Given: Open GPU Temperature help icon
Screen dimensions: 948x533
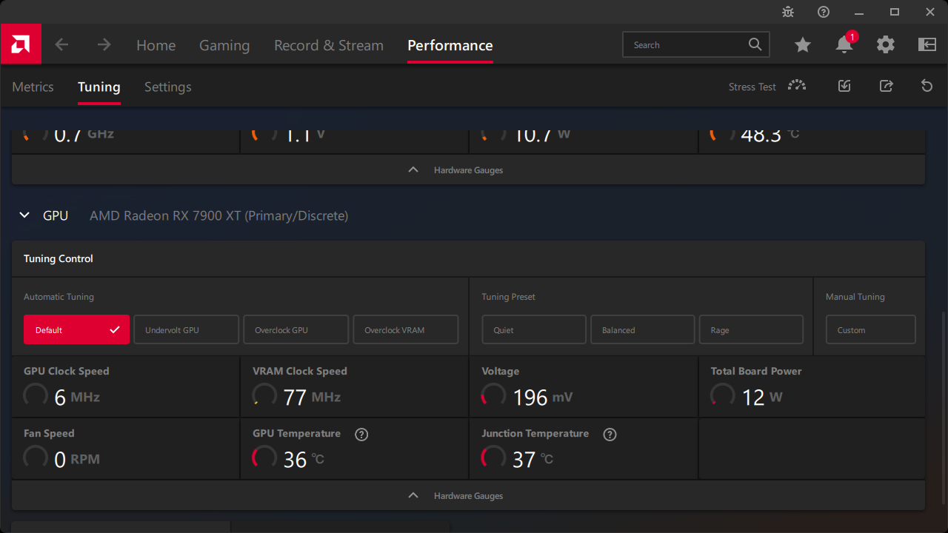Looking at the screenshot, I should [361, 435].
